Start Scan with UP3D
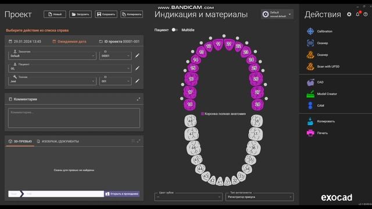The width and height of the screenshot is (372, 209). [323, 67]
